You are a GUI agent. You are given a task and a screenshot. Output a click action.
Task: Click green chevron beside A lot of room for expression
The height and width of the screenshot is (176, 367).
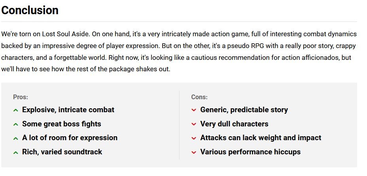16,138
